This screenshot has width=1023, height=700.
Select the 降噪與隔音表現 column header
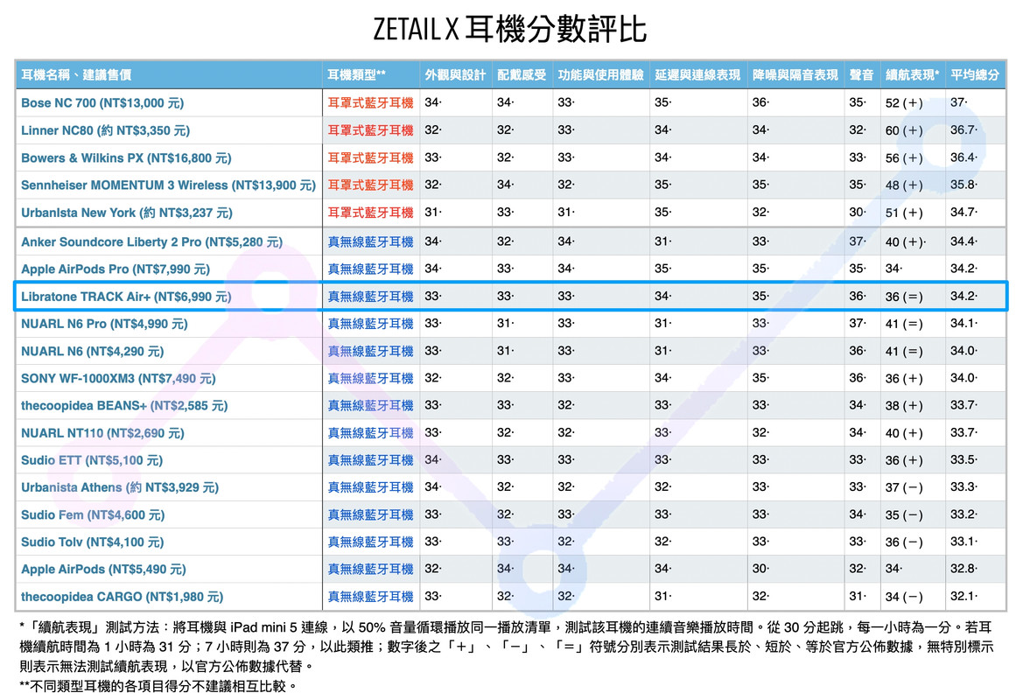[x=795, y=75]
